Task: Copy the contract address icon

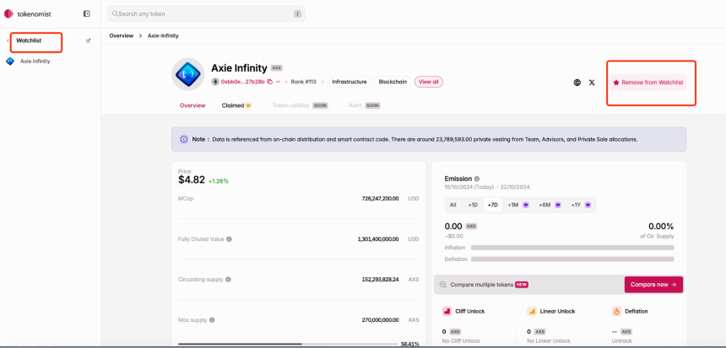Action: [270, 82]
